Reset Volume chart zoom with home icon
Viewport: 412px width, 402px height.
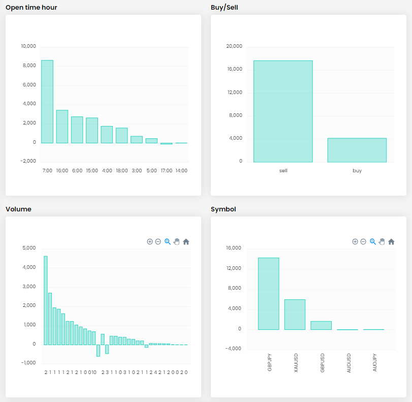coord(186,241)
